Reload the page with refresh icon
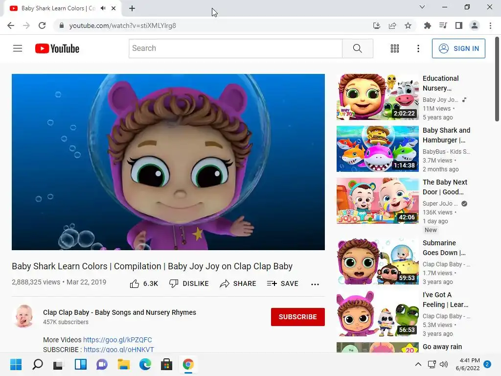The width and height of the screenshot is (501, 376). [x=42, y=25]
